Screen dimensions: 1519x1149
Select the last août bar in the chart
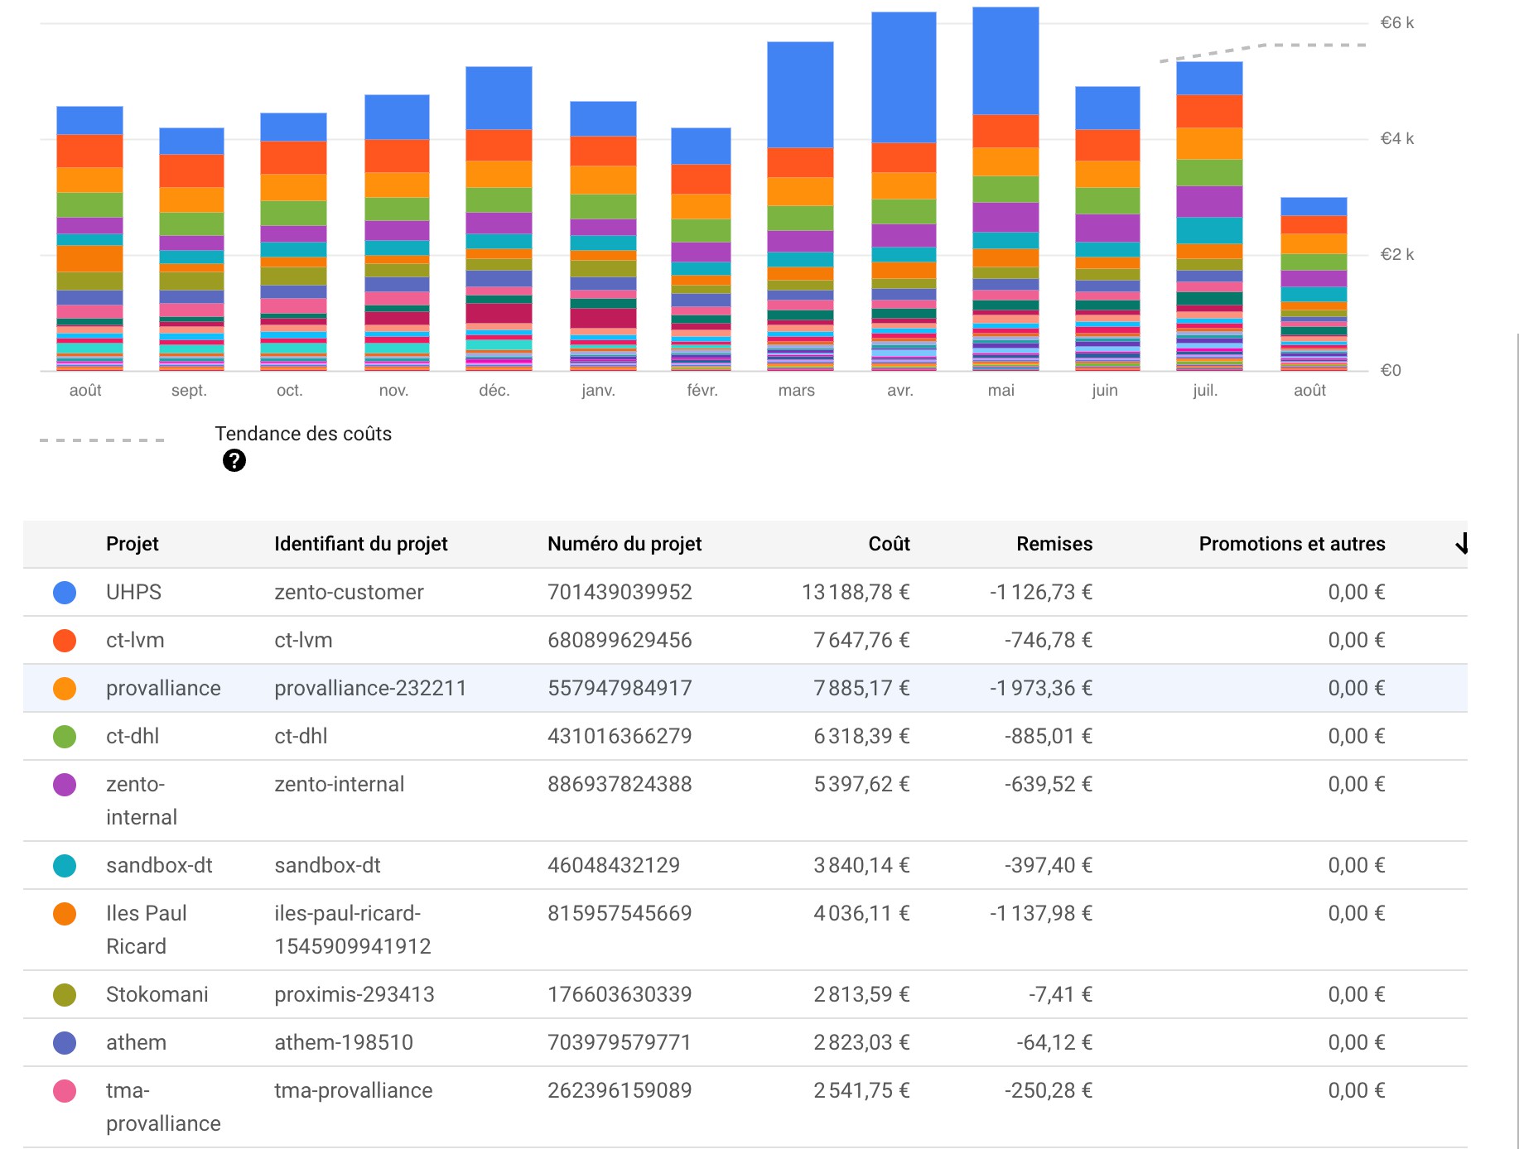pyautogui.click(x=1314, y=284)
